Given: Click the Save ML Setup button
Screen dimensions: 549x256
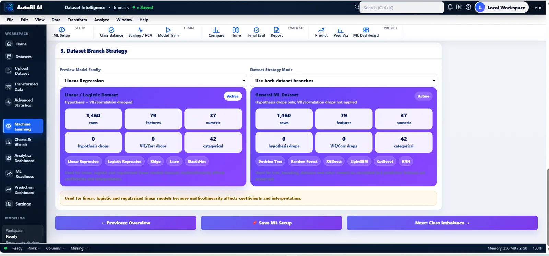Looking at the screenshot, I should [271, 223].
